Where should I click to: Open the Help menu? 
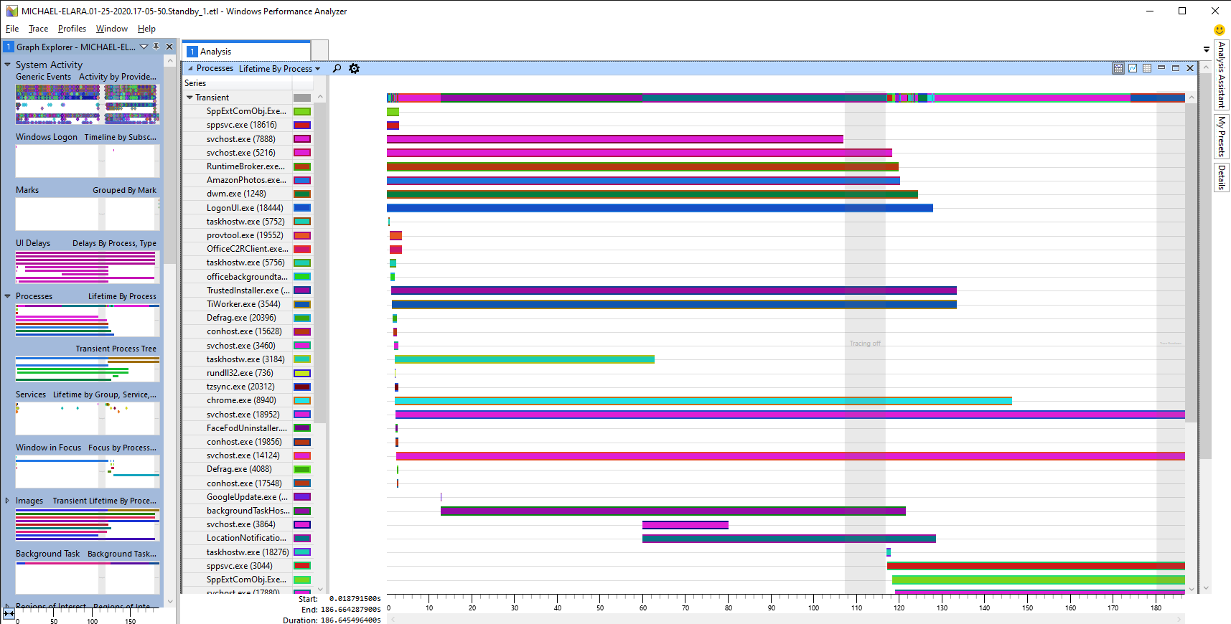146,29
